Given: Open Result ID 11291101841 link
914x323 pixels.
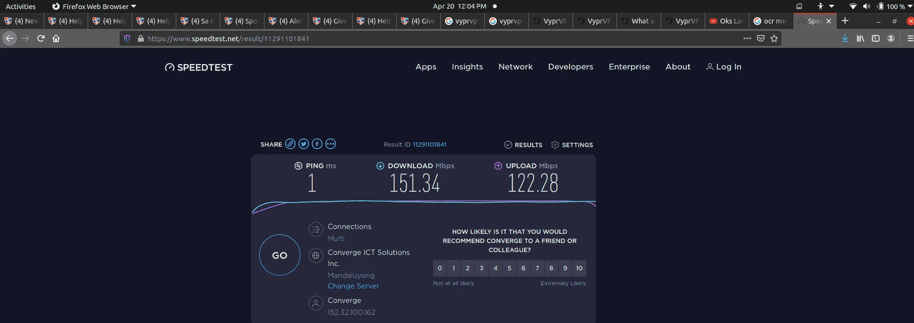Looking at the screenshot, I should click(x=430, y=144).
